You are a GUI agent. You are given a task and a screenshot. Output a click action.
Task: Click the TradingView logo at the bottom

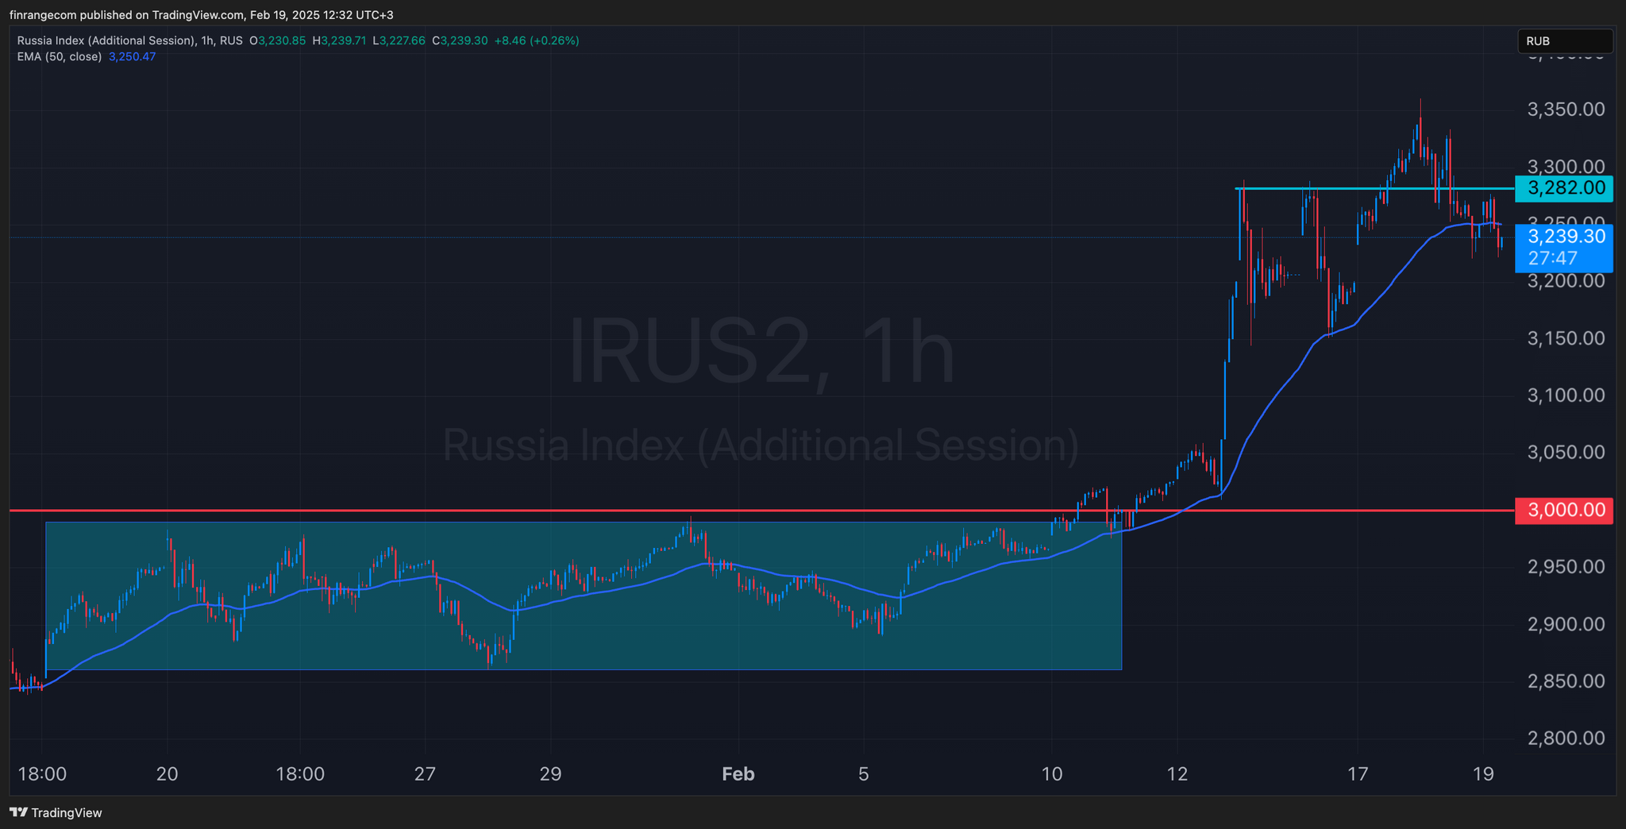56,812
